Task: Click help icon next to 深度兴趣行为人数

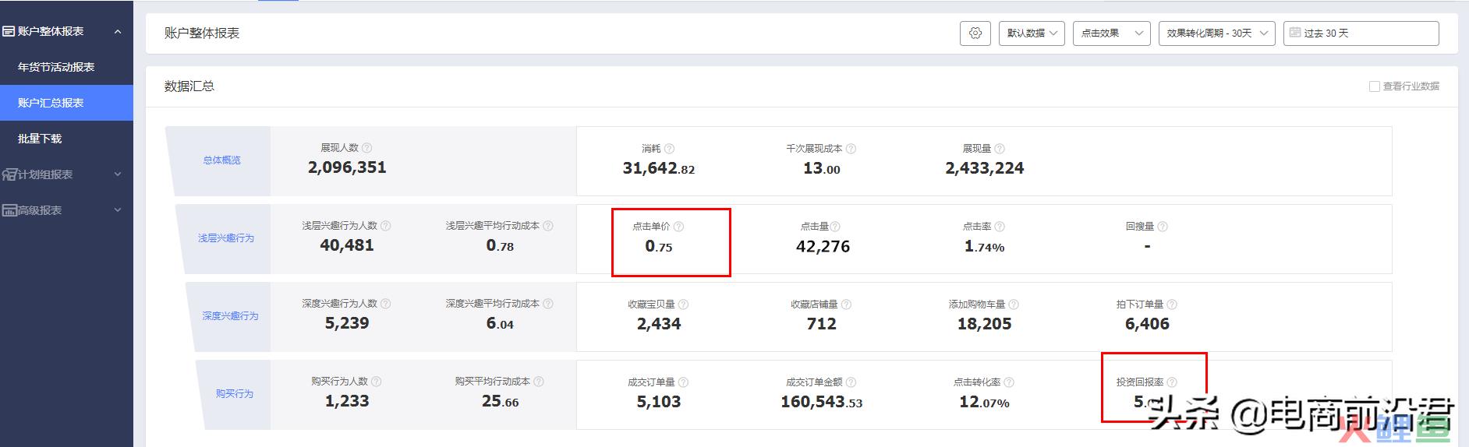Action: coord(385,304)
